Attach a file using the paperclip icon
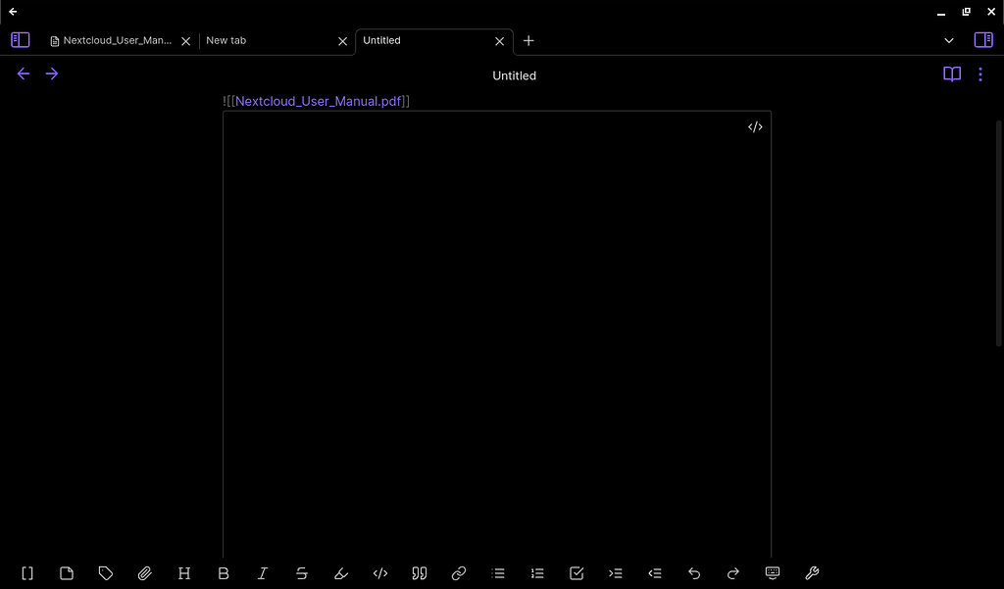The width and height of the screenshot is (1004, 589). (144, 573)
